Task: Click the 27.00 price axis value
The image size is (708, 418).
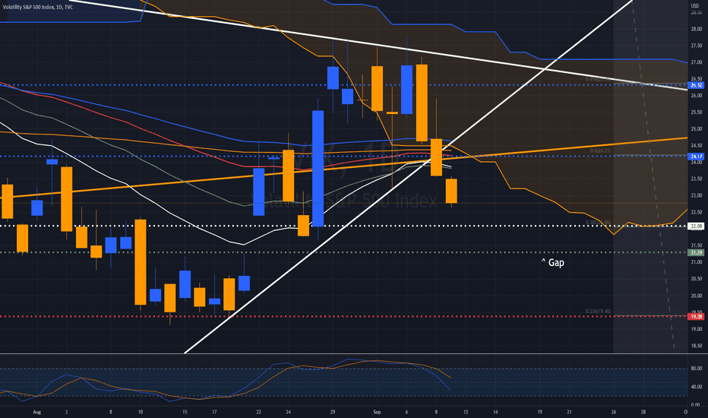Action: tap(696, 62)
